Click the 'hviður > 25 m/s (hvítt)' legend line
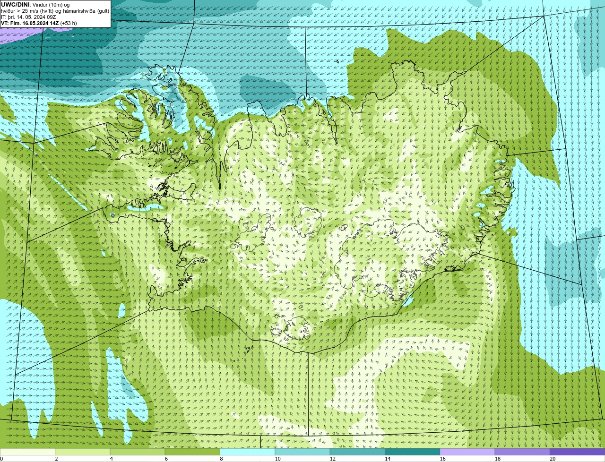 [x=55, y=10]
